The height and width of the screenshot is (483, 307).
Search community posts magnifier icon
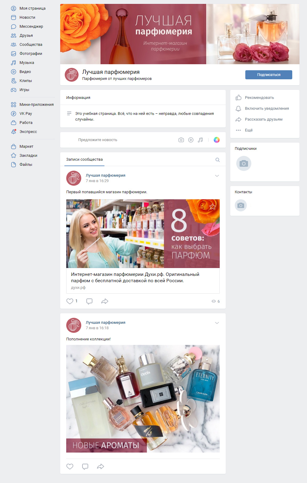click(218, 160)
